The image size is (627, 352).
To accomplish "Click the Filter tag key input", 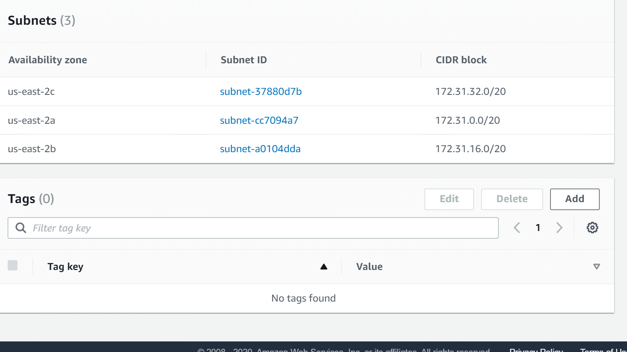I will pos(184,227).
